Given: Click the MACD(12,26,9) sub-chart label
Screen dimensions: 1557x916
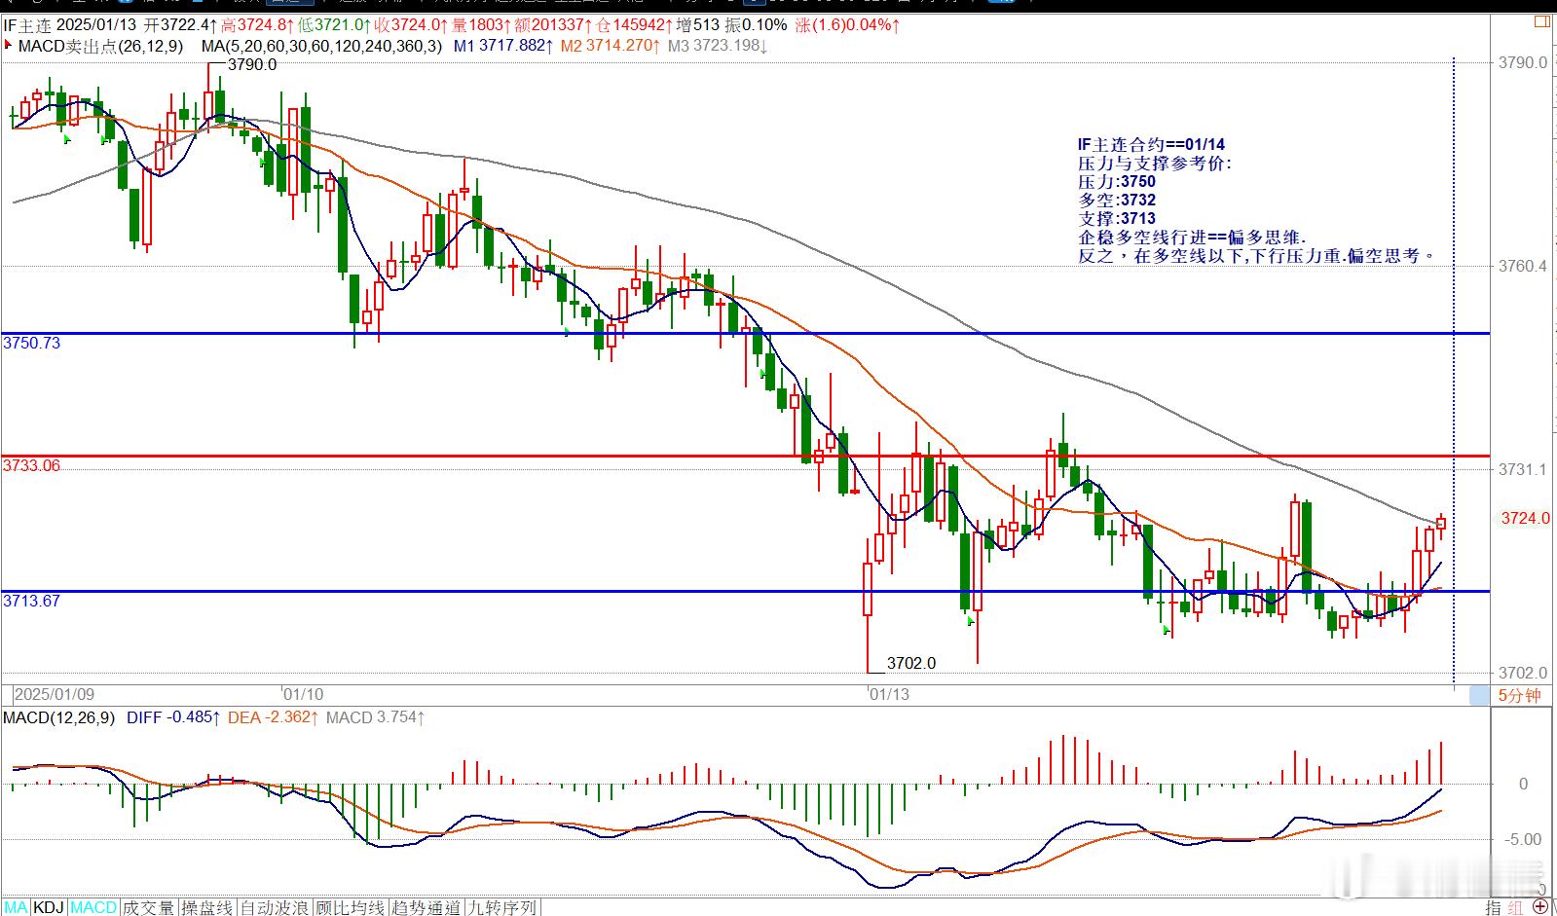Looking at the screenshot, I should 59,717.
